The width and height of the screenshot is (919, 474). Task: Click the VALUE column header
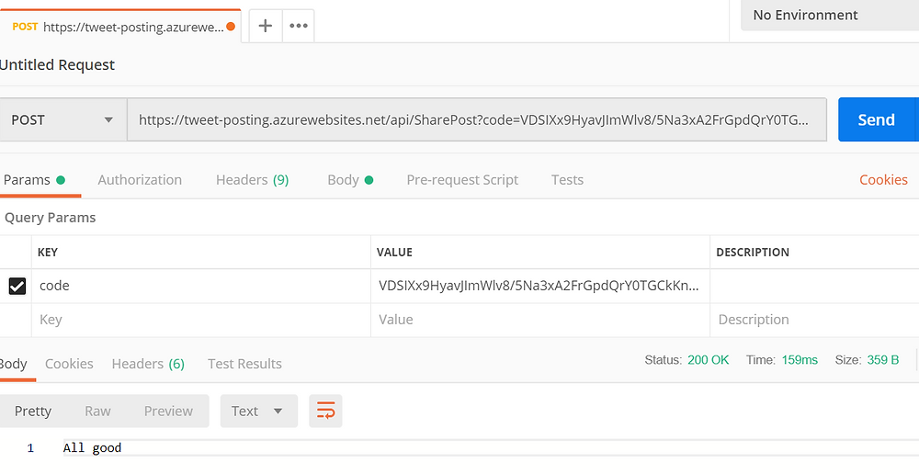pos(394,253)
